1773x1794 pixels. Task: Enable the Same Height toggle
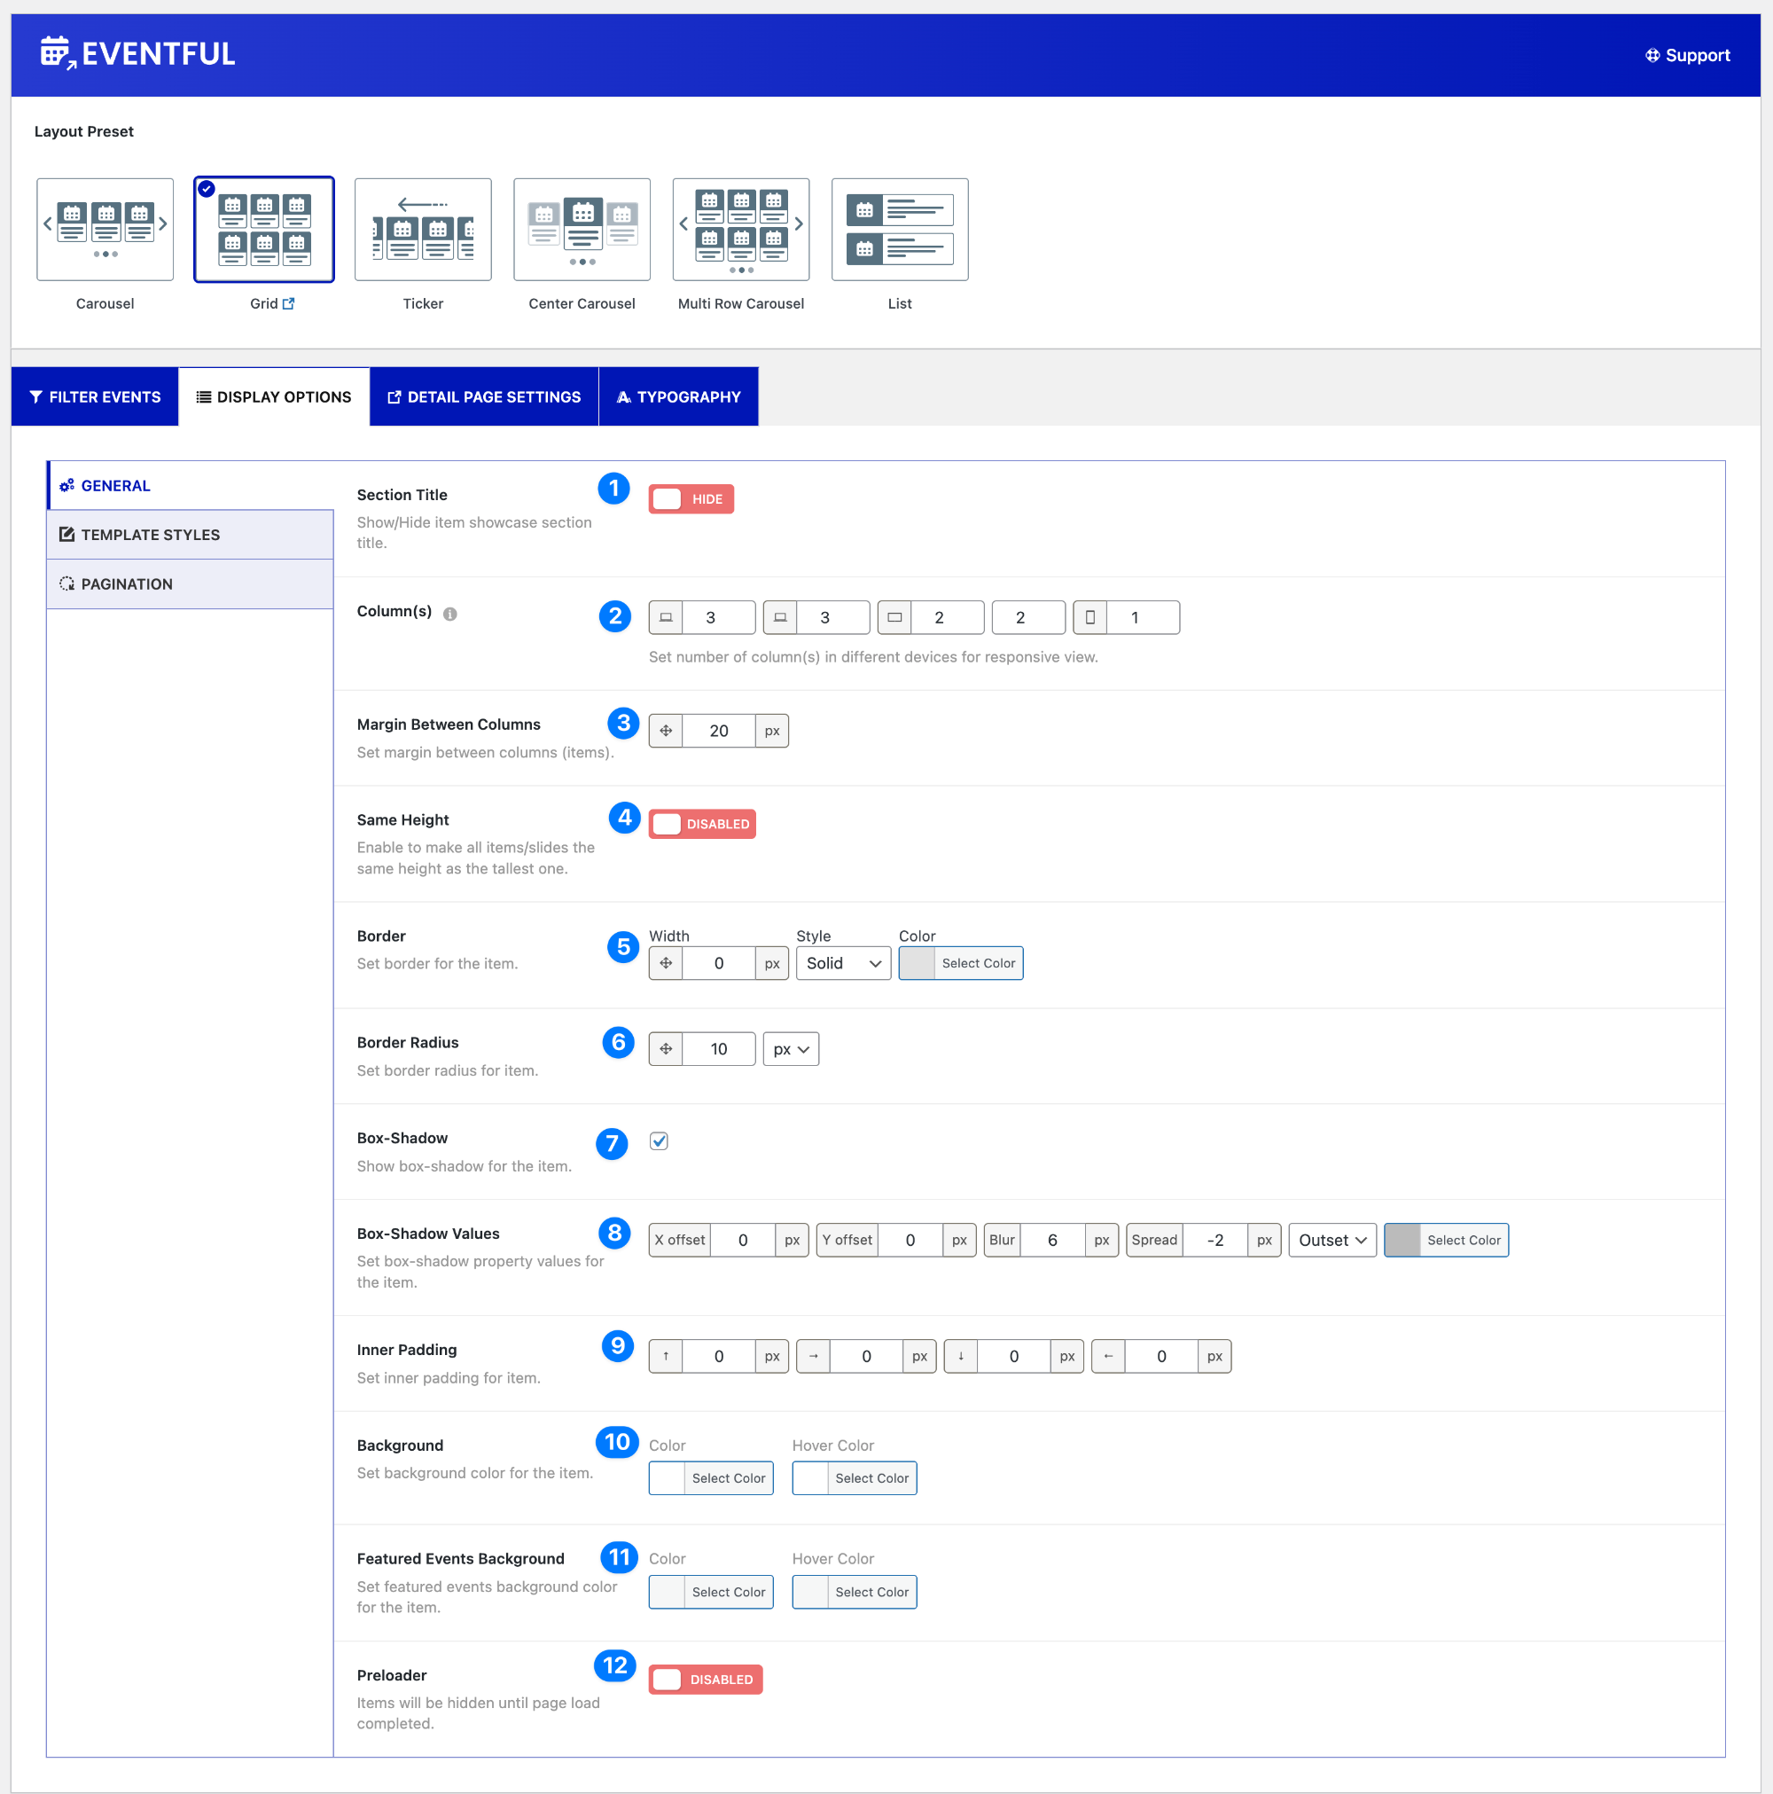(702, 824)
